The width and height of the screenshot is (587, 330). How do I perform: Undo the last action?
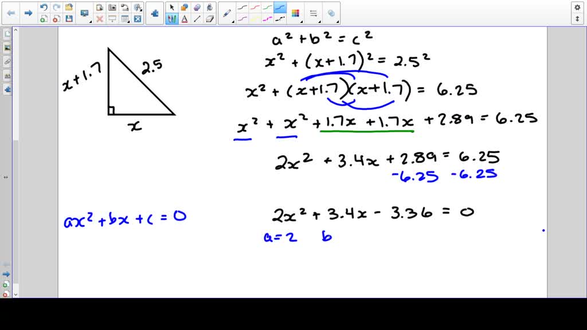[x=44, y=7]
